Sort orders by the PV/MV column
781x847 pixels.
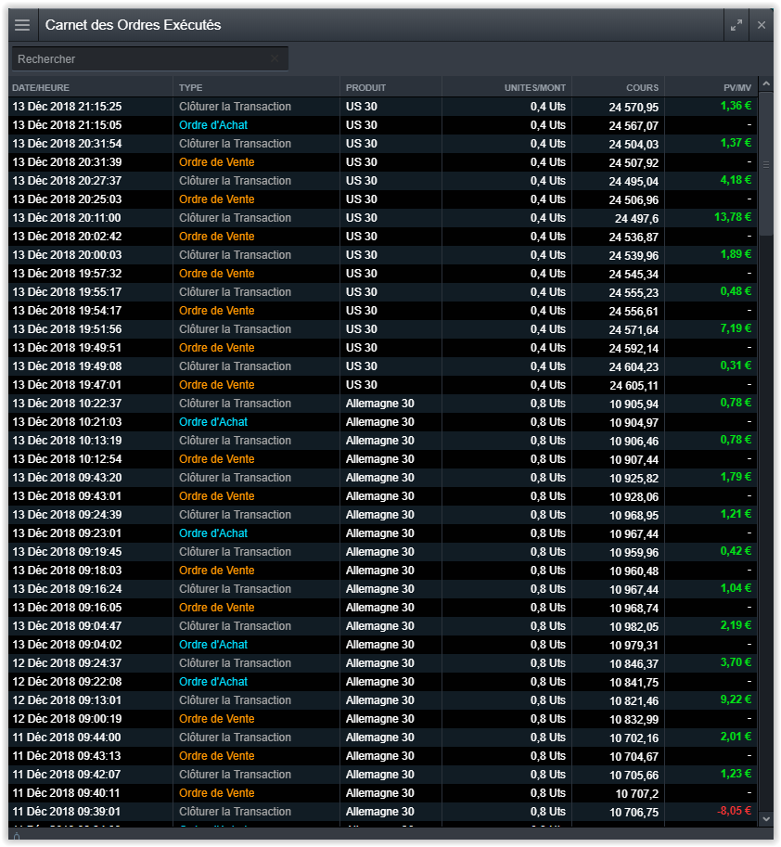coord(737,87)
